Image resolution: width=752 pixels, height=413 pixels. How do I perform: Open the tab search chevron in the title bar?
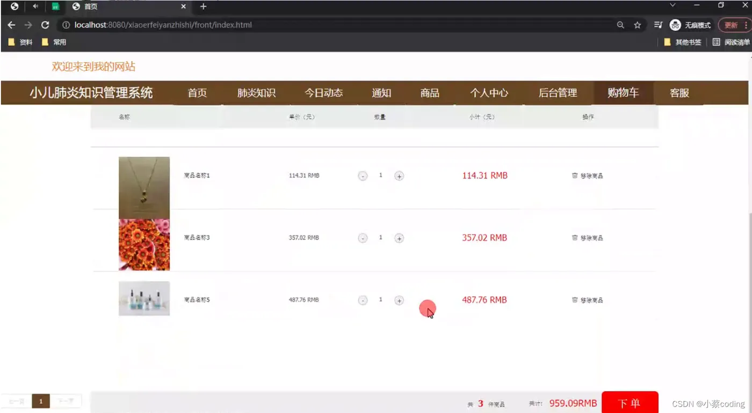[672, 5]
